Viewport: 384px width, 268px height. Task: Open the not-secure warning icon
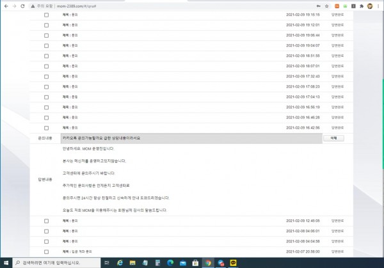coord(33,6)
